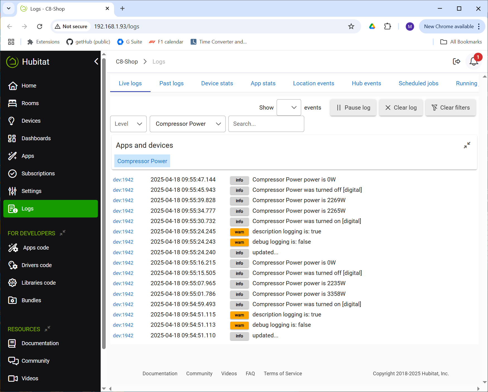The image size is (488, 392).
Task: Click the warn badge at 09:55:24.245
Action: point(239,232)
